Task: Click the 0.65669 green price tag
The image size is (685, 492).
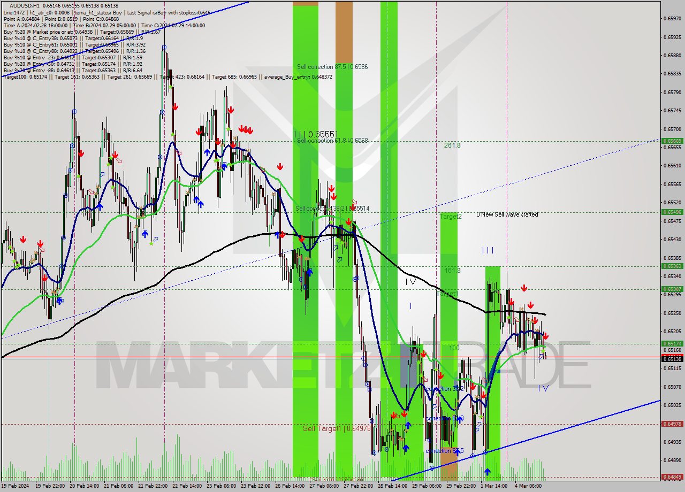Action: coord(672,141)
